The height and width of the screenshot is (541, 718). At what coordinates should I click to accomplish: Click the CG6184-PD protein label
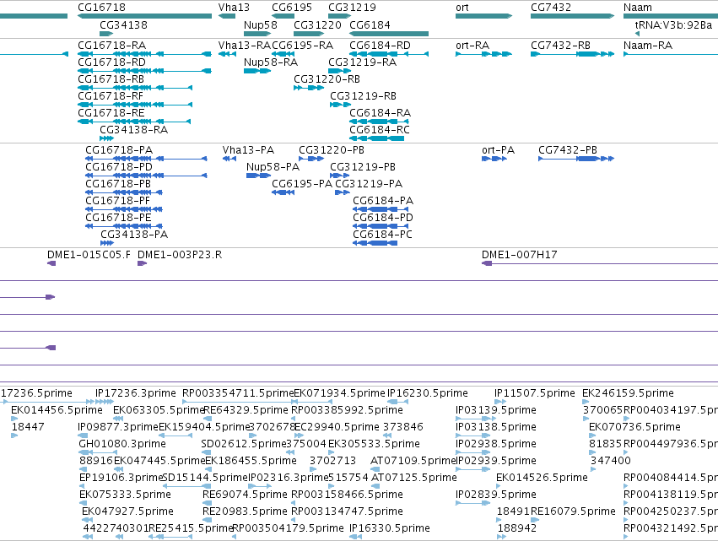(383, 218)
